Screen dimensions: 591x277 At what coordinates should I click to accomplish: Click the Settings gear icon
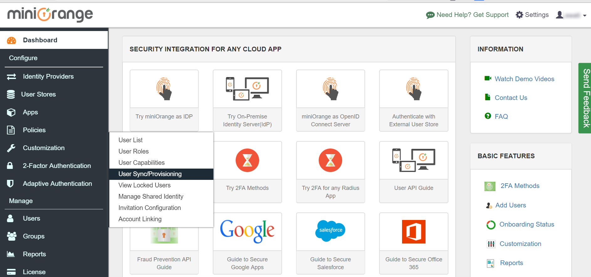click(519, 15)
